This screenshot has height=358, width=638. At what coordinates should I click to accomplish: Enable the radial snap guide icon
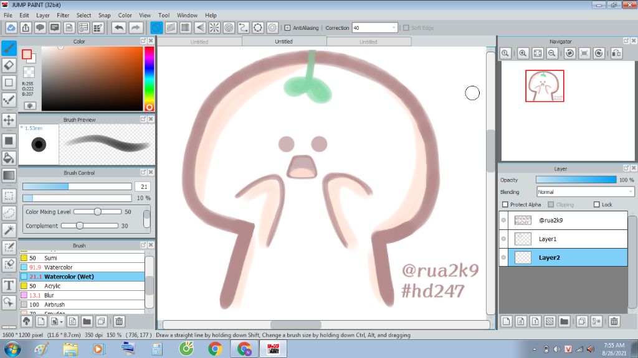point(214,28)
